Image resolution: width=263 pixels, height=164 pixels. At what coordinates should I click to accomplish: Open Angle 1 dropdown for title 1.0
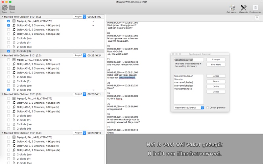point(80,17)
